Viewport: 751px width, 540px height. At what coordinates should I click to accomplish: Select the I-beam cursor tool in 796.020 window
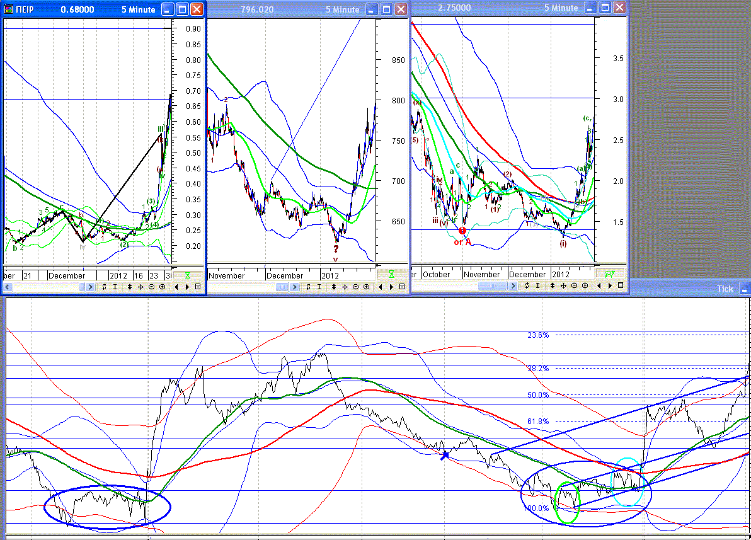(319, 287)
